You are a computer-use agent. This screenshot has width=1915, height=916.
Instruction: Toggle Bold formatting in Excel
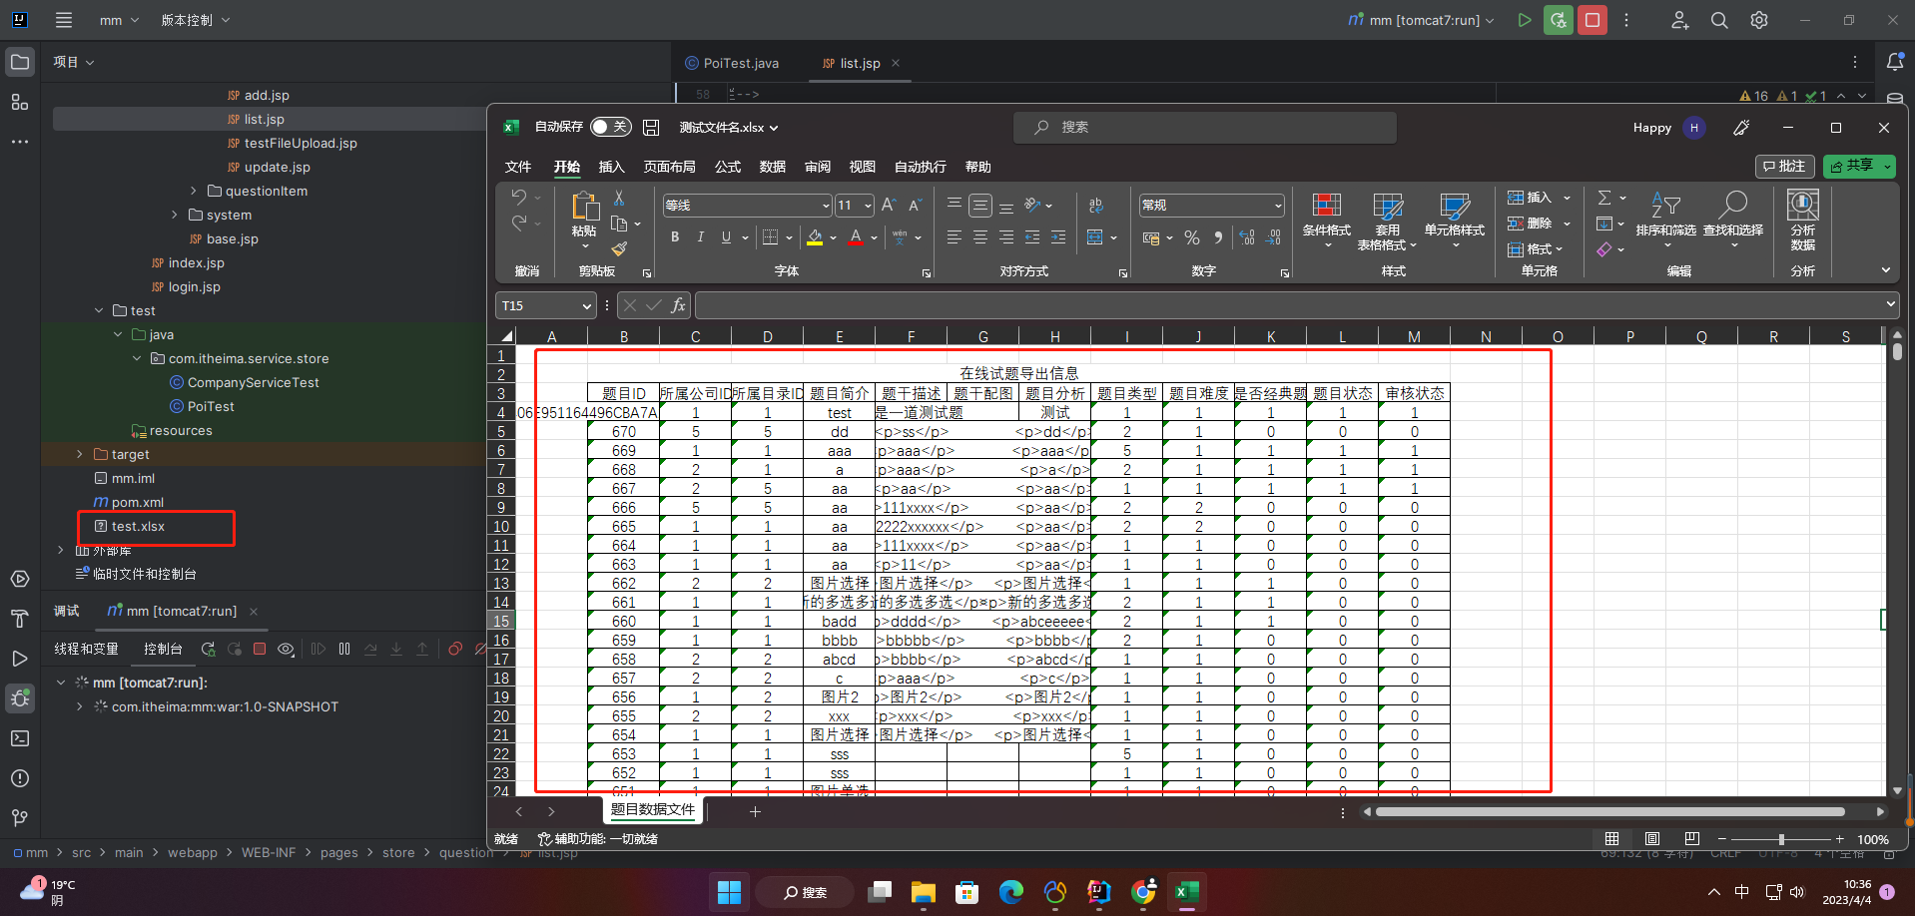(675, 236)
